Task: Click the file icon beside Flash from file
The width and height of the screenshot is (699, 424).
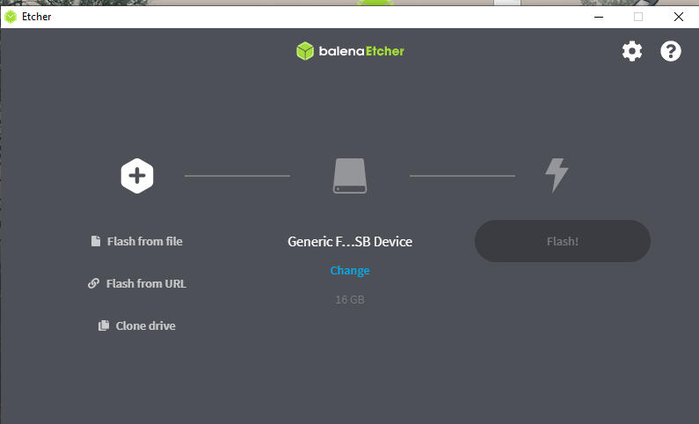Action: (x=96, y=241)
